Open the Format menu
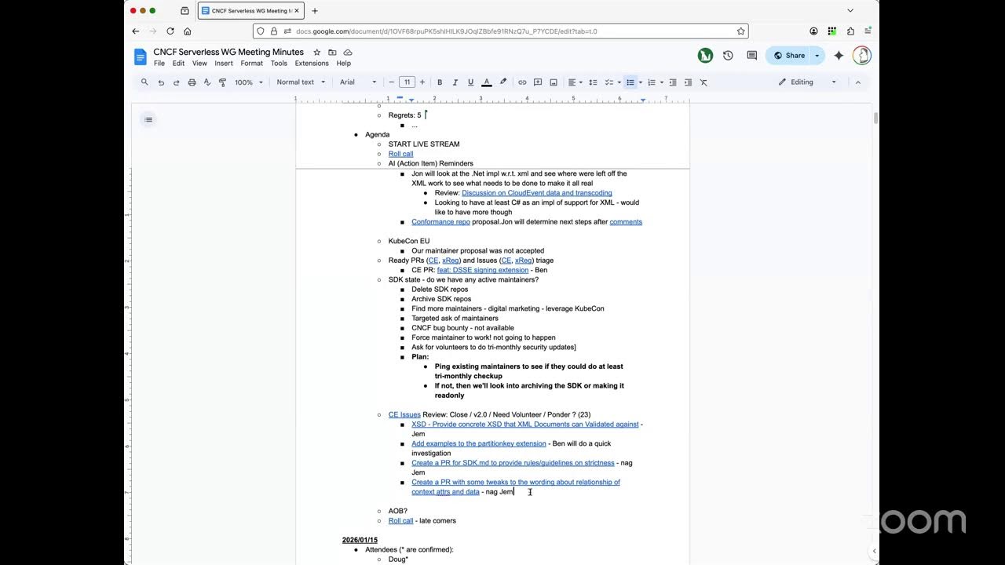The image size is (1005, 565). 252,64
